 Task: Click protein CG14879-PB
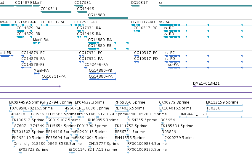33,65
